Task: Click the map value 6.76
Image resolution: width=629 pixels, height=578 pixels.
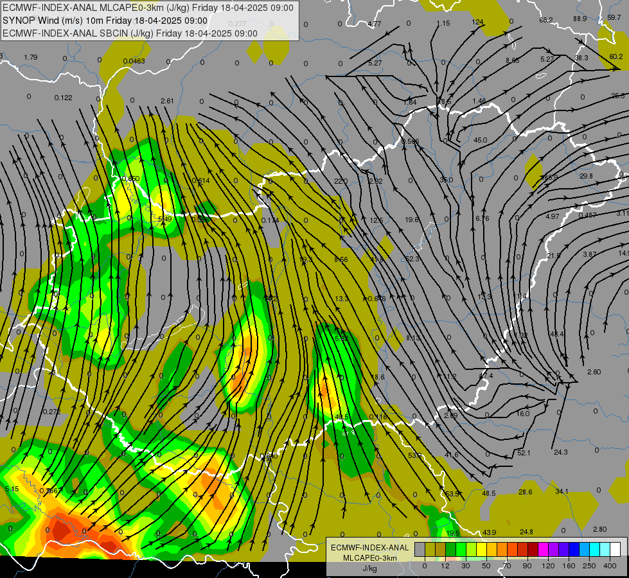Action: click(483, 218)
